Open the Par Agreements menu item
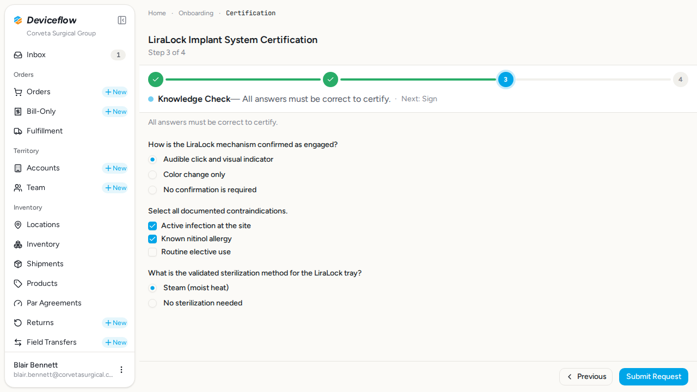 click(x=70, y=303)
